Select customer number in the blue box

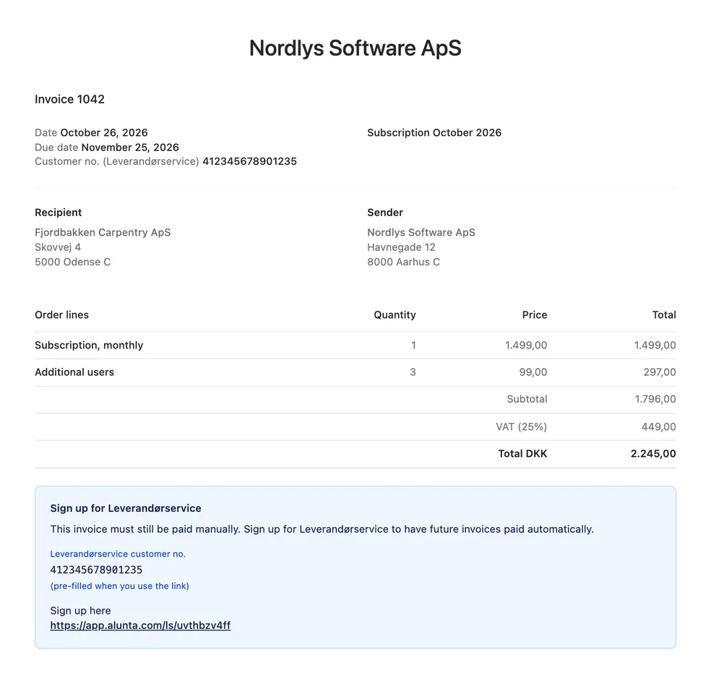pyautogui.click(x=96, y=570)
